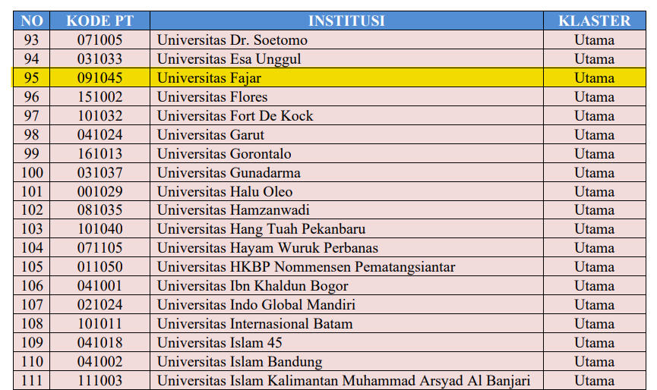Click the KODE PT column header
Image resolution: width=657 pixels, height=390 pixels.
[99, 20]
